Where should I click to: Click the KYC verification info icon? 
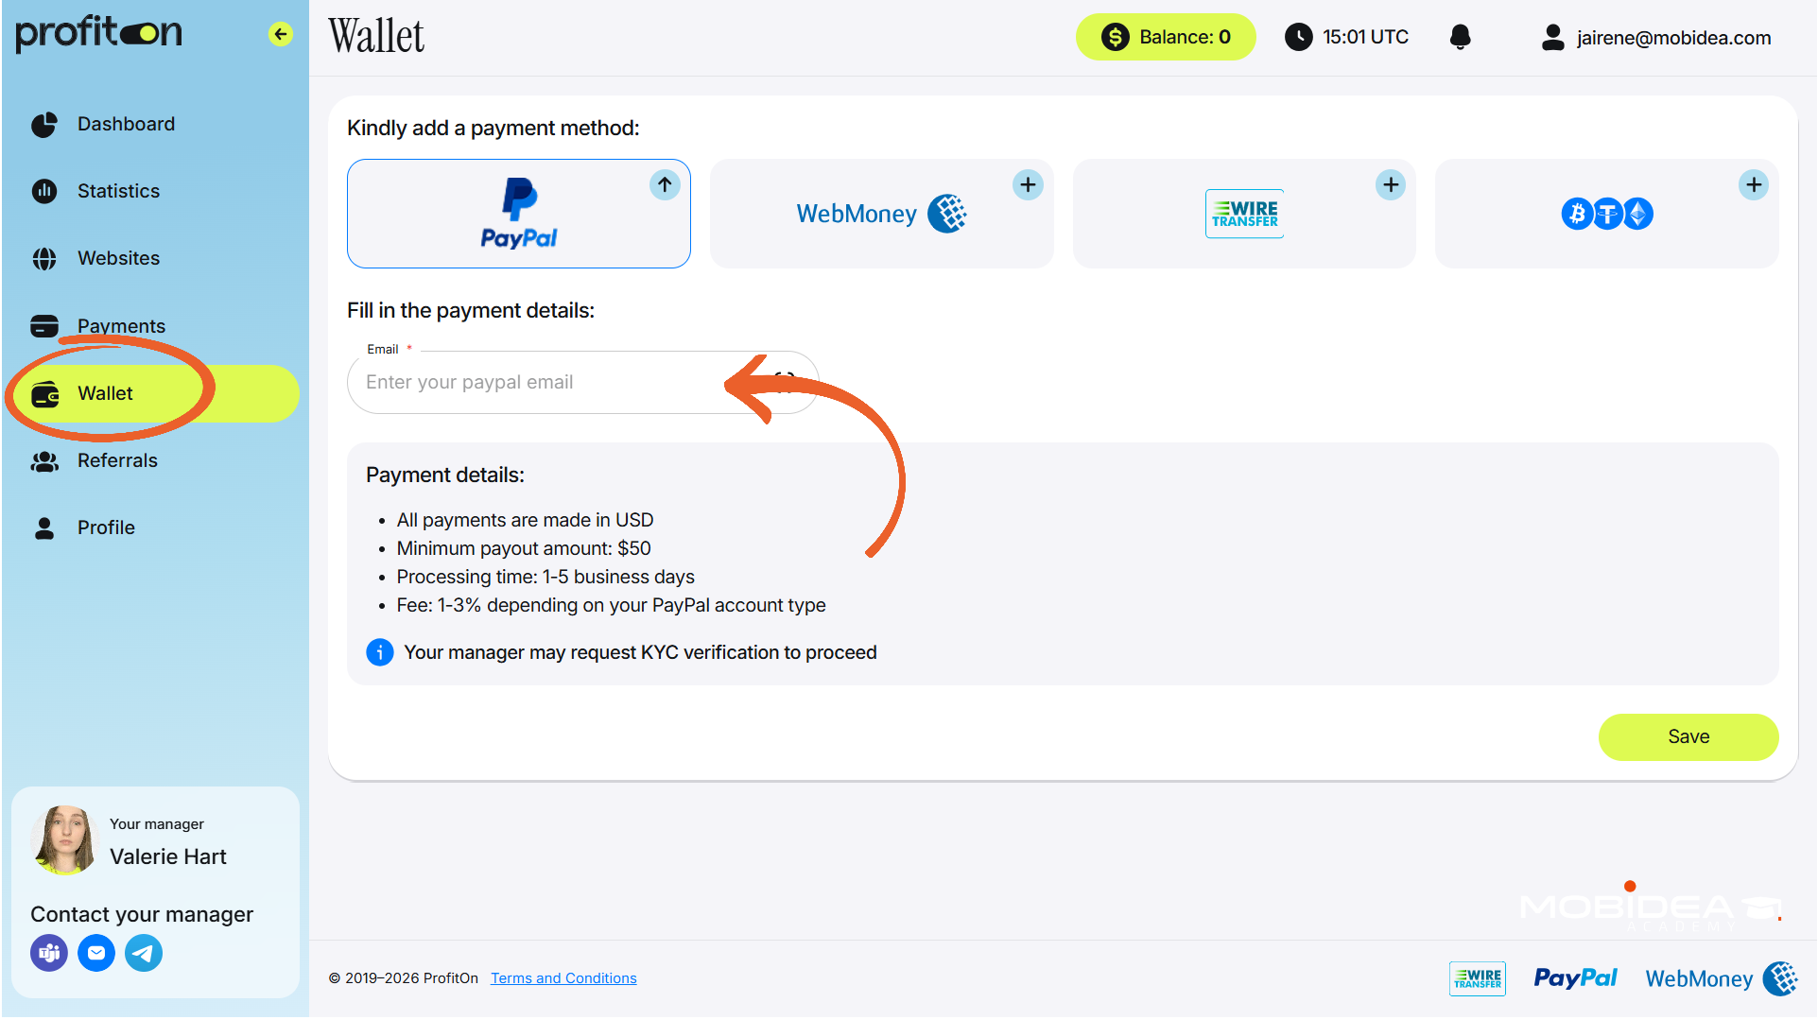coord(379,652)
